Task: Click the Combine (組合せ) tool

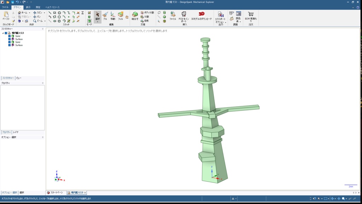Action: [x=135, y=16]
